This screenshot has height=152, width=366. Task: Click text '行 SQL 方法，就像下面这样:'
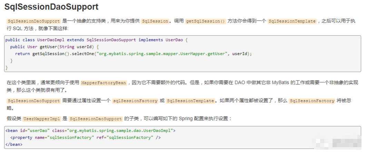click(37, 29)
